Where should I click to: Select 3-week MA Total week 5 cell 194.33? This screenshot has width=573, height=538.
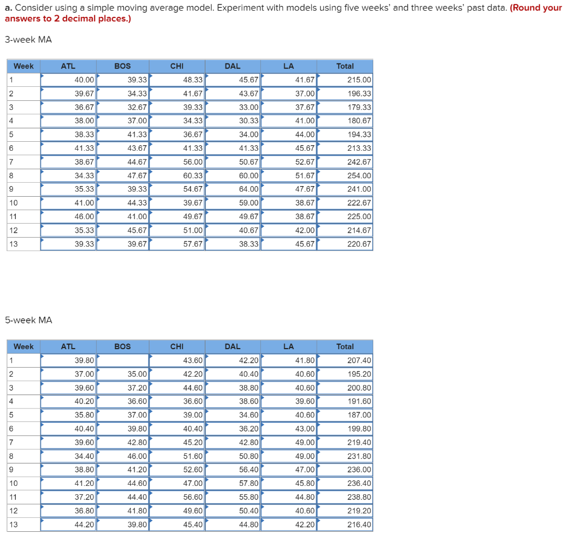click(x=345, y=134)
